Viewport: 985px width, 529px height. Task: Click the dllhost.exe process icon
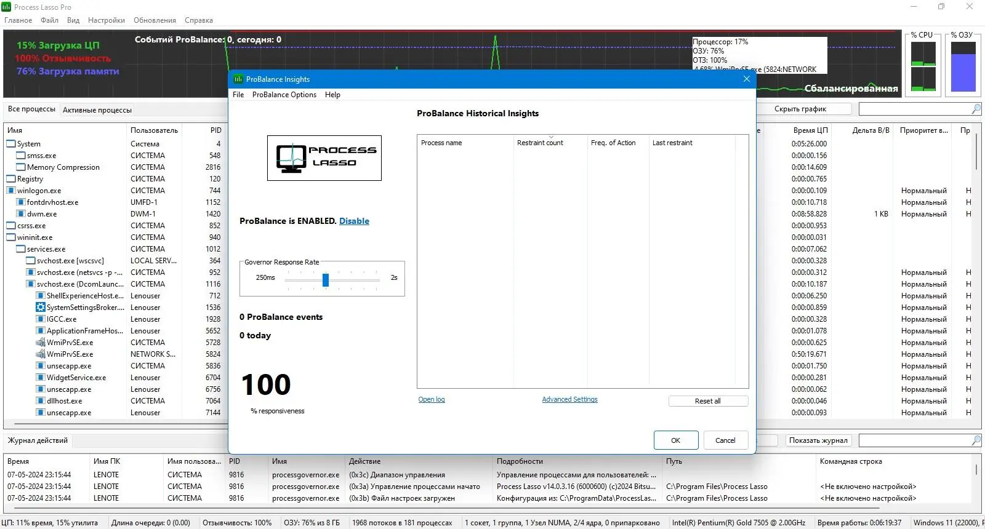41,401
